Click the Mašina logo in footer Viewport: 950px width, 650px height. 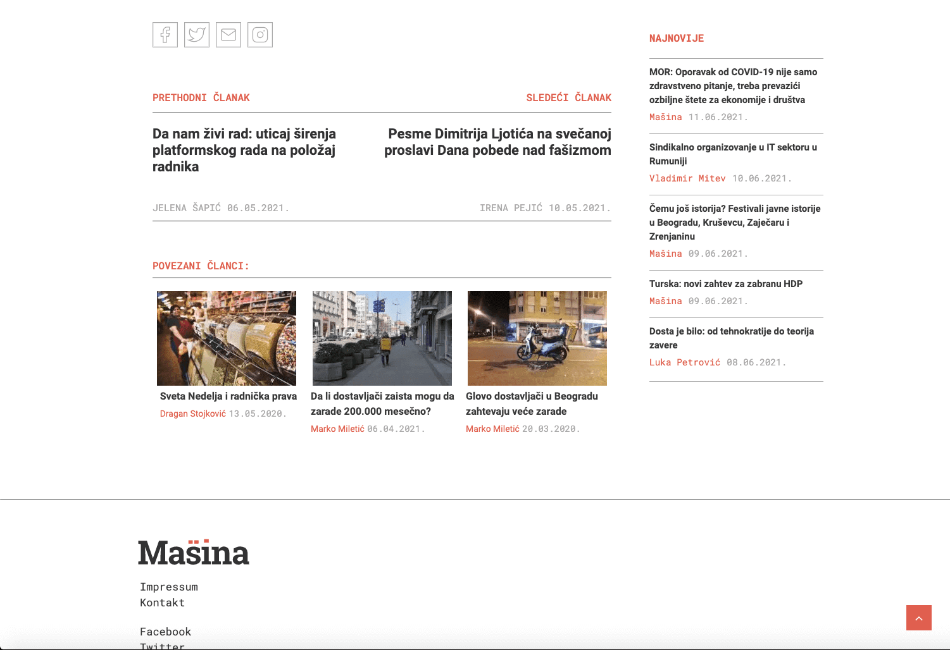pyautogui.click(x=194, y=553)
